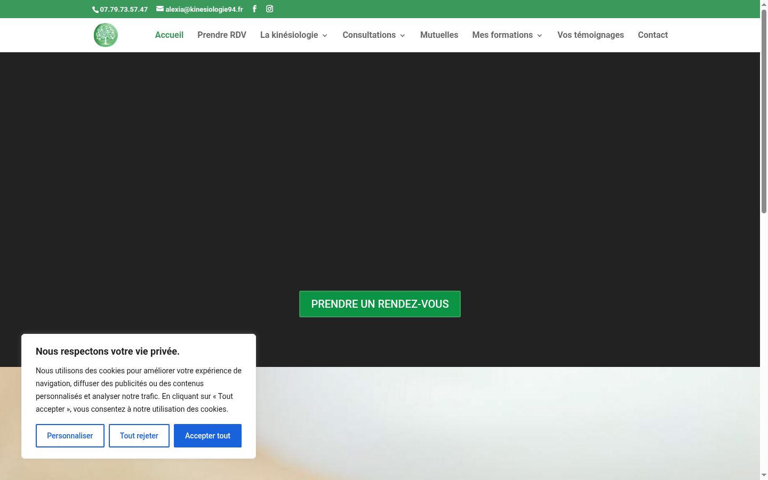
Task: Open the Prendre RDV page
Action: click(x=222, y=35)
